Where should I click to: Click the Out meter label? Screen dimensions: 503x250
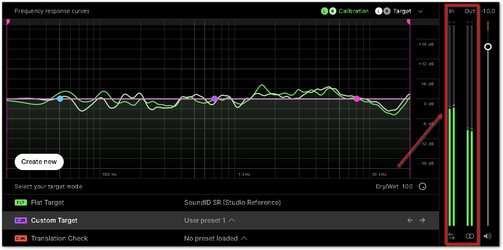click(x=470, y=11)
